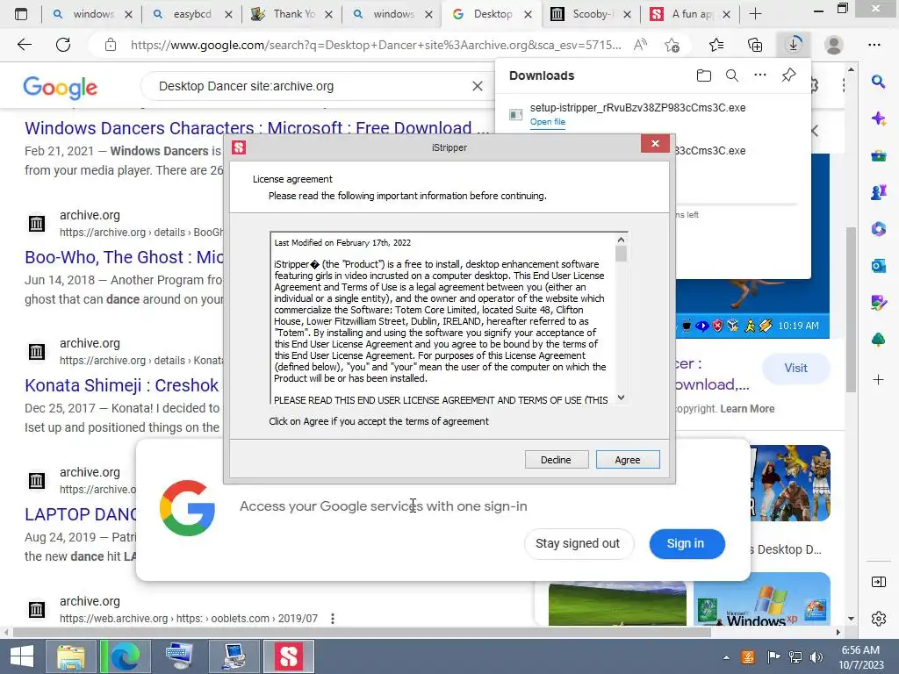
Task: Click the Visit button on image panel
Action: [x=795, y=368]
